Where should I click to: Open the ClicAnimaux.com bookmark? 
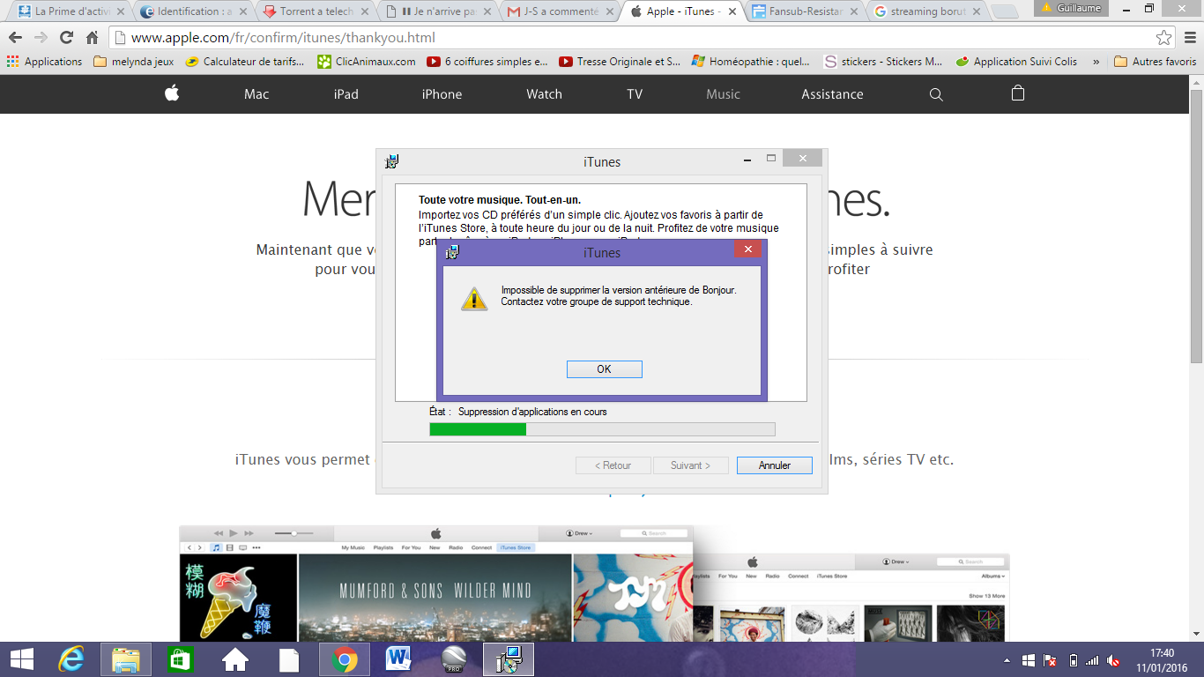(x=367, y=62)
